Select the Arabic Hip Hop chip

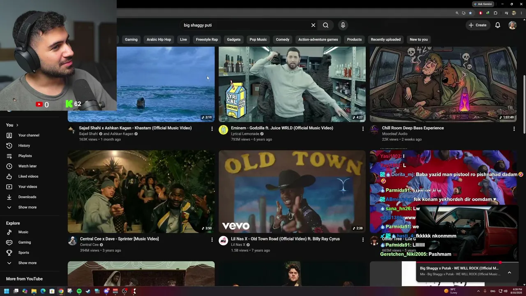(x=159, y=39)
